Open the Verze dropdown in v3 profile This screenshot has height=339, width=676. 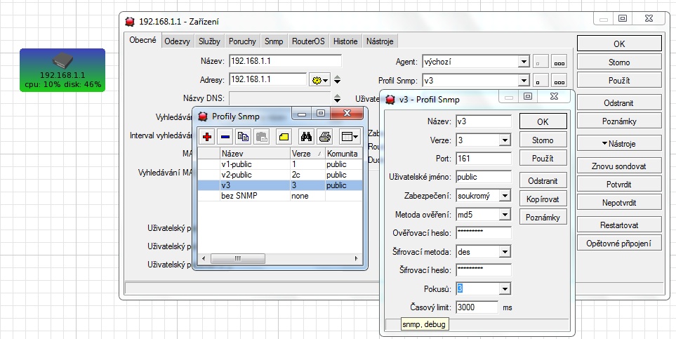click(x=505, y=140)
